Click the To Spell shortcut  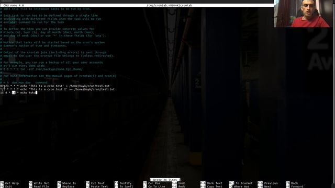pyautogui.click(x=124, y=186)
